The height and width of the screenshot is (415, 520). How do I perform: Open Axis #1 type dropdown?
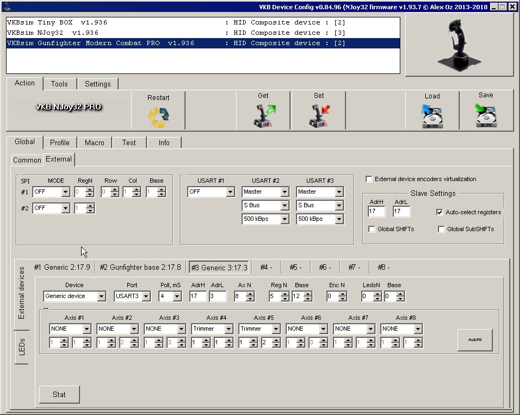point(86,329)
